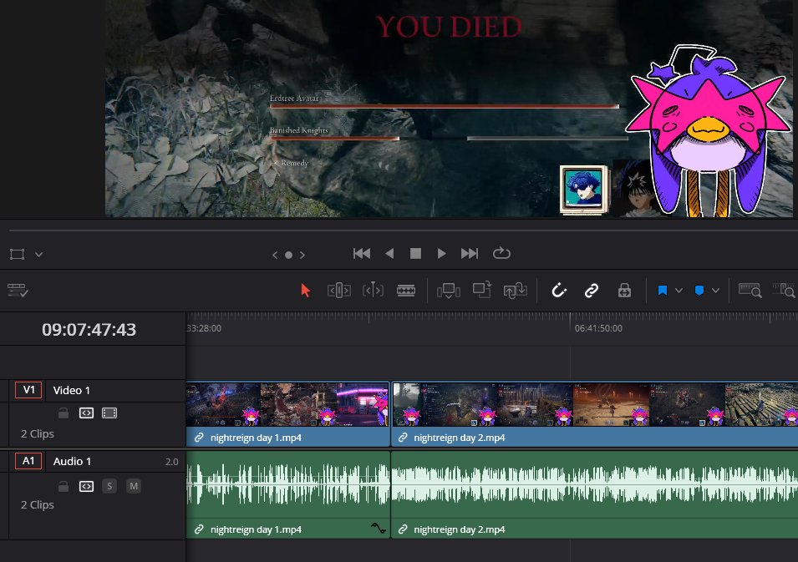798x562 pixels.
Task: Expand the viewer overlay mode dropdown
Action: point(38,254)
